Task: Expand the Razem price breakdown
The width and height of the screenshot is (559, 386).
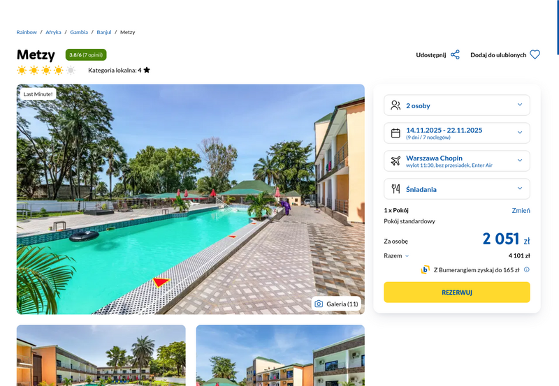Action: click(x=396, y=255)
